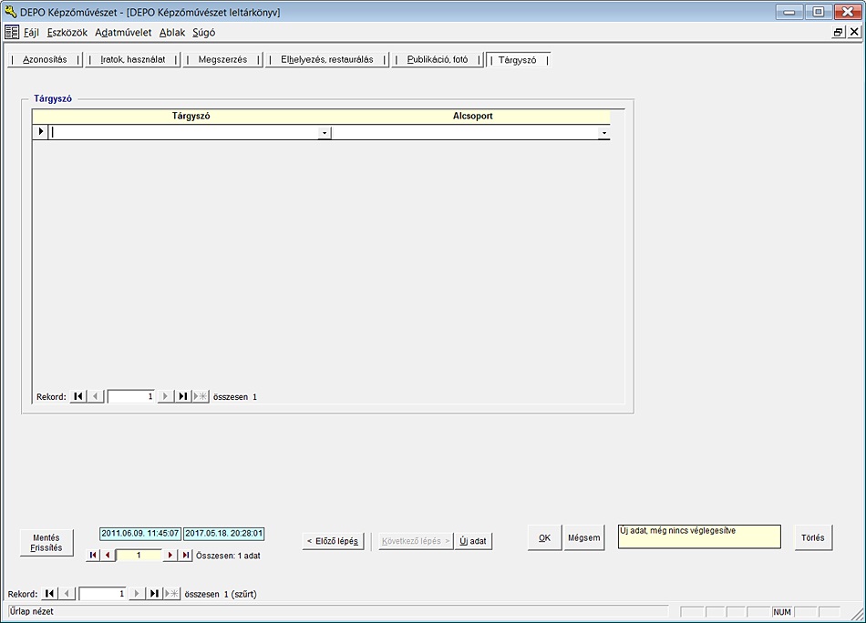Click red next-record arrow right of yellow number field
Screen dimensions: 866x623
click(170, 555)
